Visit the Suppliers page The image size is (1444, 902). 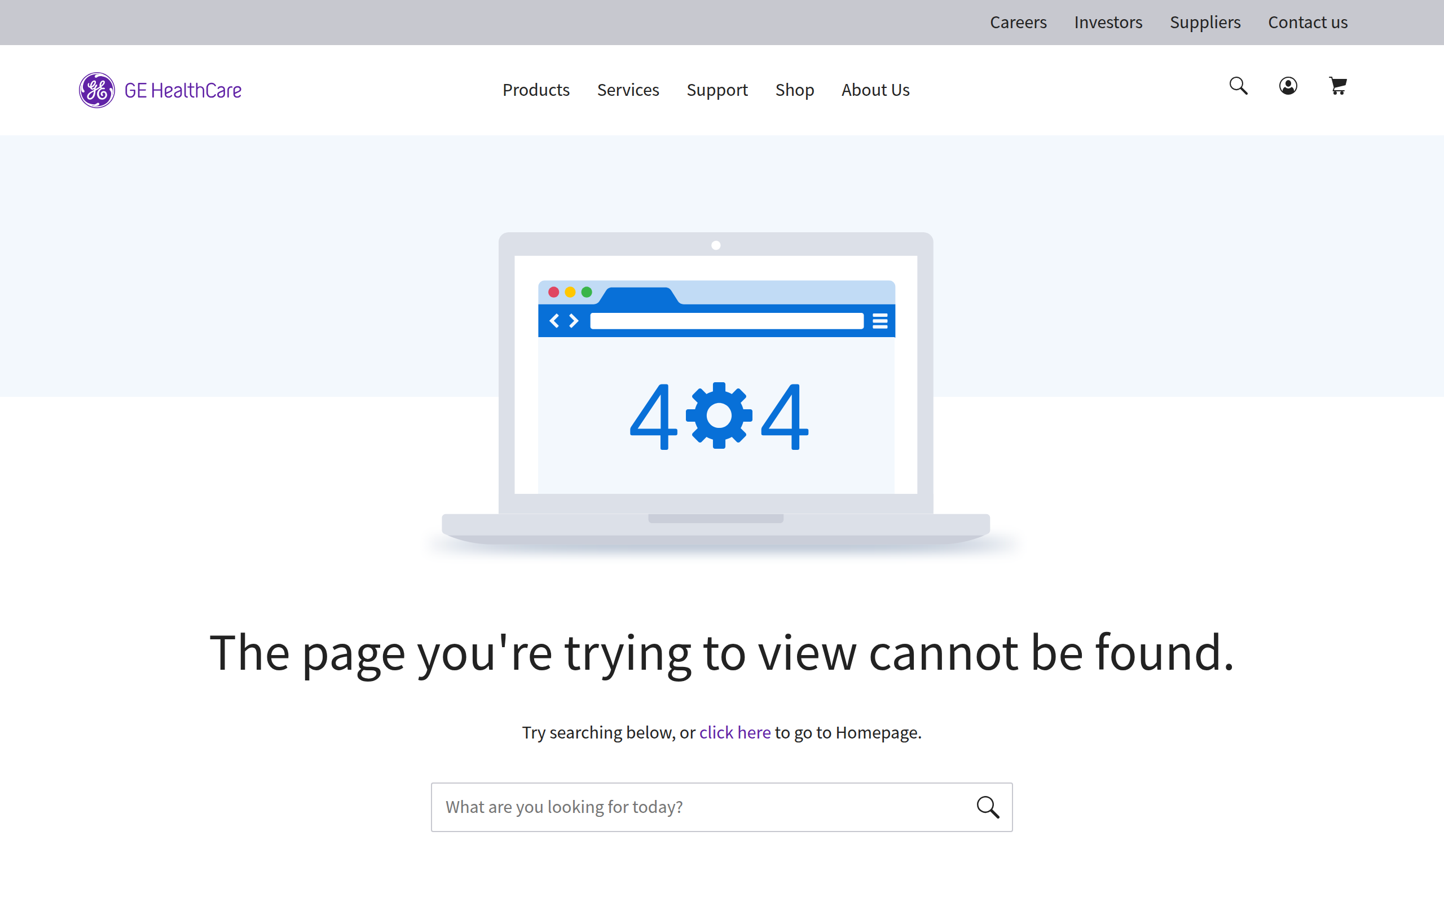[x=1205, y=22]
